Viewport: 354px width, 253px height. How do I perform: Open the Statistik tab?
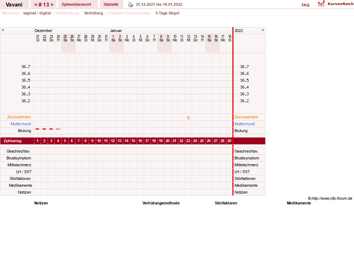tap(111, 4)
